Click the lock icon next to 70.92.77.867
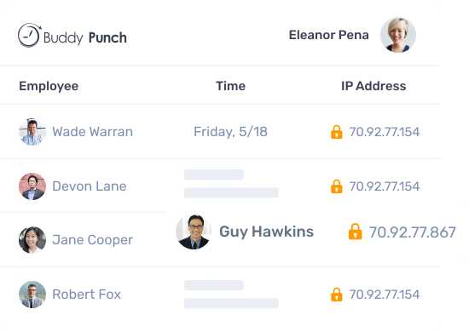This screenshot has height=332, width=469. tap(355, 232)
